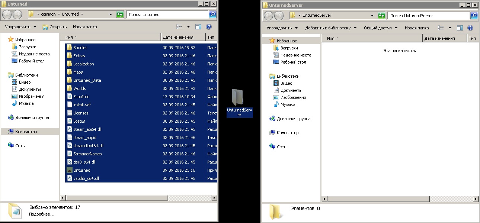Viewport: 480px width, 223px height.
Task: Select the Worlds folder
Action: coord(141,88)
